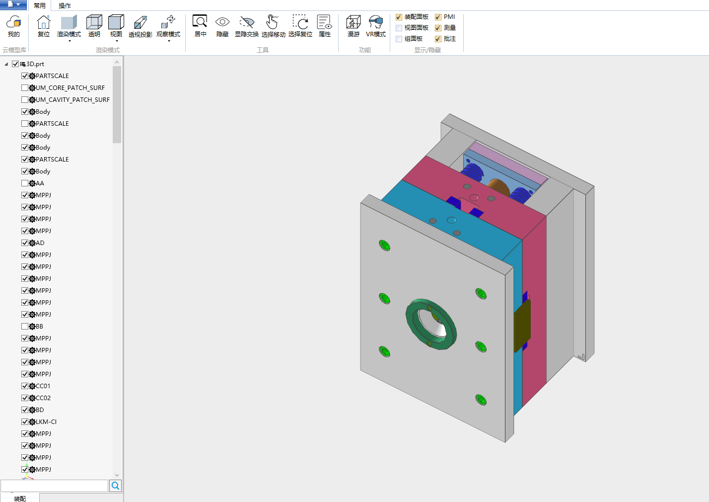Enable the 视图面板 checkbox
This screenshot has width=709, height=502.
[x=399, y=28]
